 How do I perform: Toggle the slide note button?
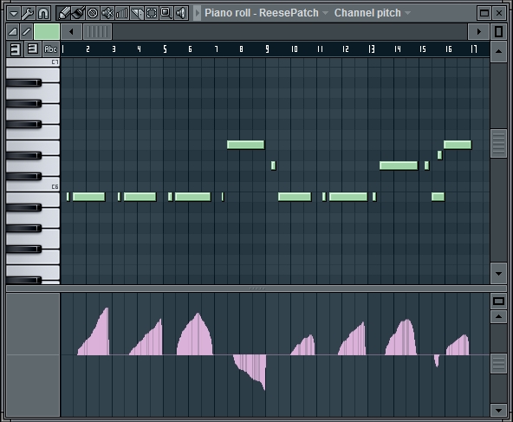tap(27, 32)
